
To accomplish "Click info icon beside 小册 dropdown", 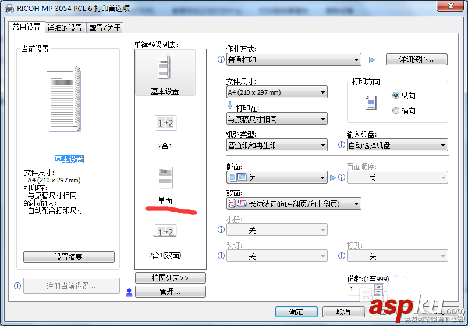I will 221,230.
